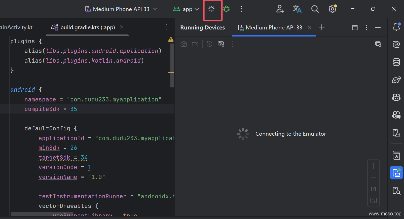Screen dimensions: 404x219
Task: Click the value 35 after compileSdk
Action: point(74,109)
